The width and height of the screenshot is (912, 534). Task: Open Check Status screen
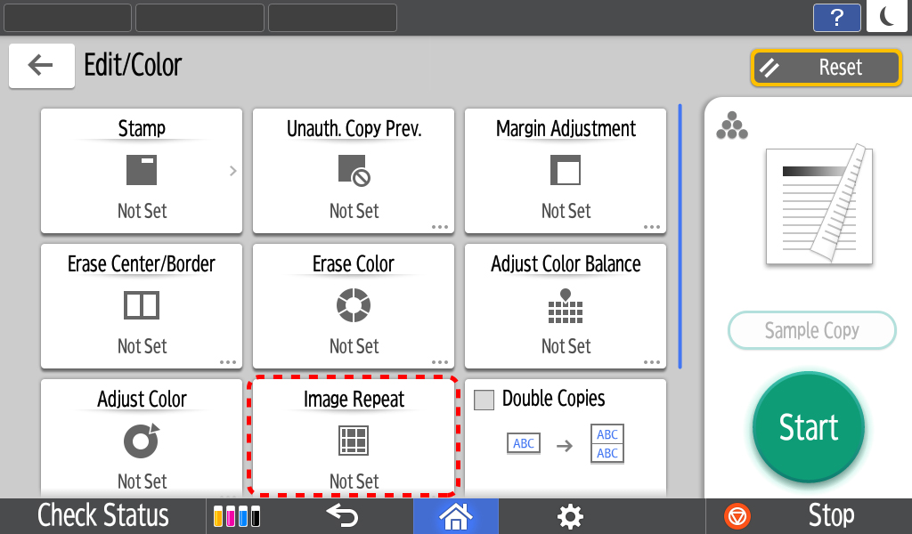tap(102, 515)
